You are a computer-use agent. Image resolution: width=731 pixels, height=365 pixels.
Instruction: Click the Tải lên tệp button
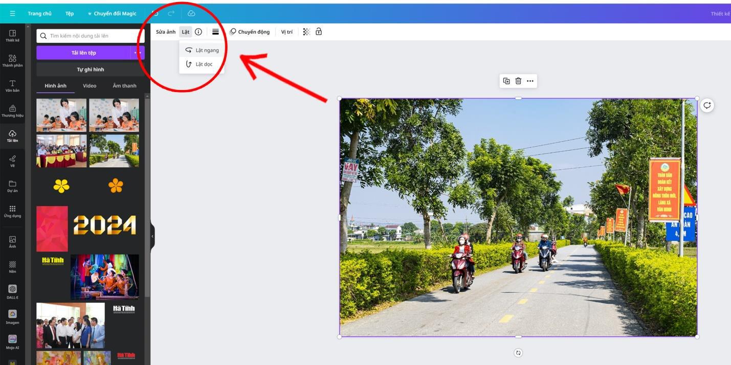[83, 53]
